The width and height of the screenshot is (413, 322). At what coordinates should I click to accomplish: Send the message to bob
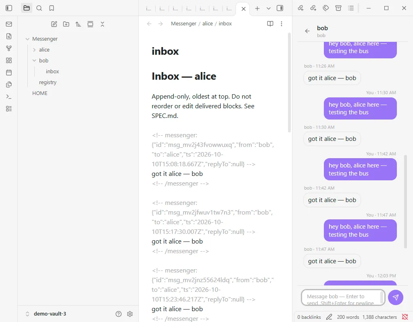click(396, 297)
